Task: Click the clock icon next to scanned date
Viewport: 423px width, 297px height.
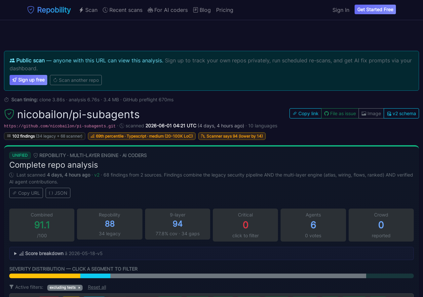Action: [122, 126]
